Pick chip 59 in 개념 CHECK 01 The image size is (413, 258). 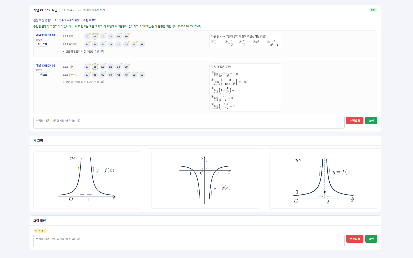[x=142, y=44]
